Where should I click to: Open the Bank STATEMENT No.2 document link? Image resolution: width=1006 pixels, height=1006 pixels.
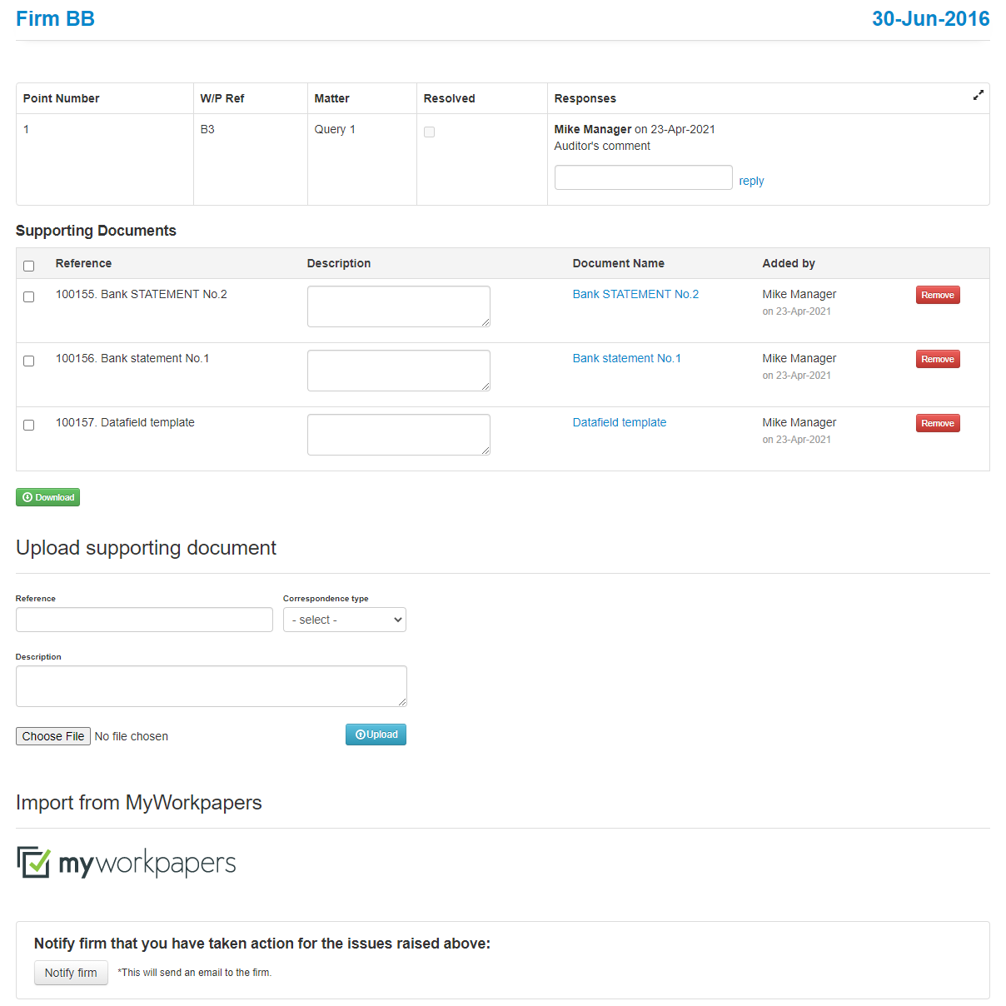635,294
